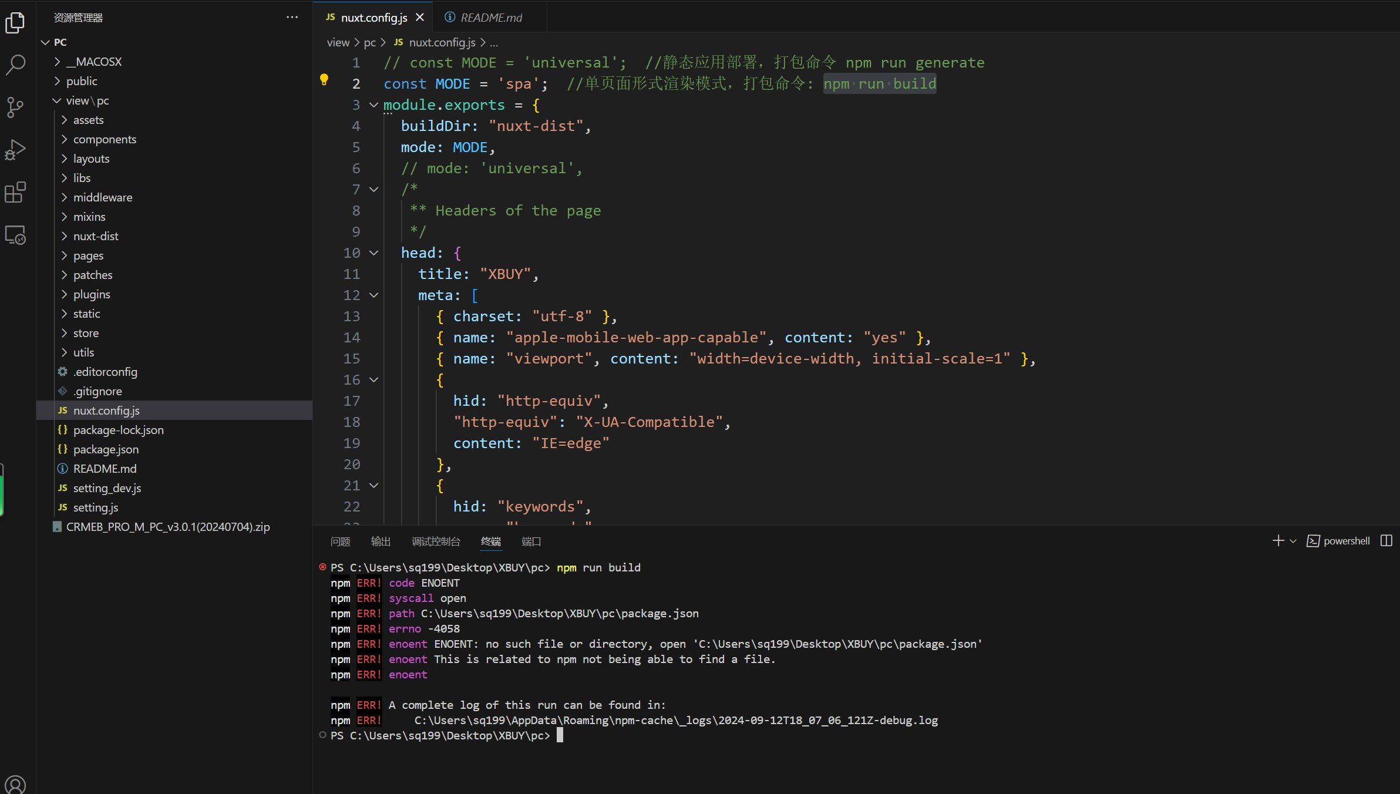The image size is (1400, 794).
Task: Click the lightbulb code action icon
Action: tap(324, 80)
